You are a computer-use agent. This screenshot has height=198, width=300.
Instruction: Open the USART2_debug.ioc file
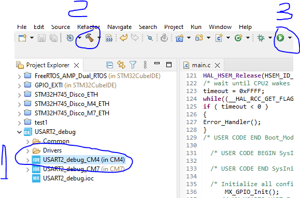[63, 178]
